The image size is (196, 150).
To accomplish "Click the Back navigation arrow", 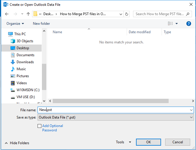I will (7, 14).
